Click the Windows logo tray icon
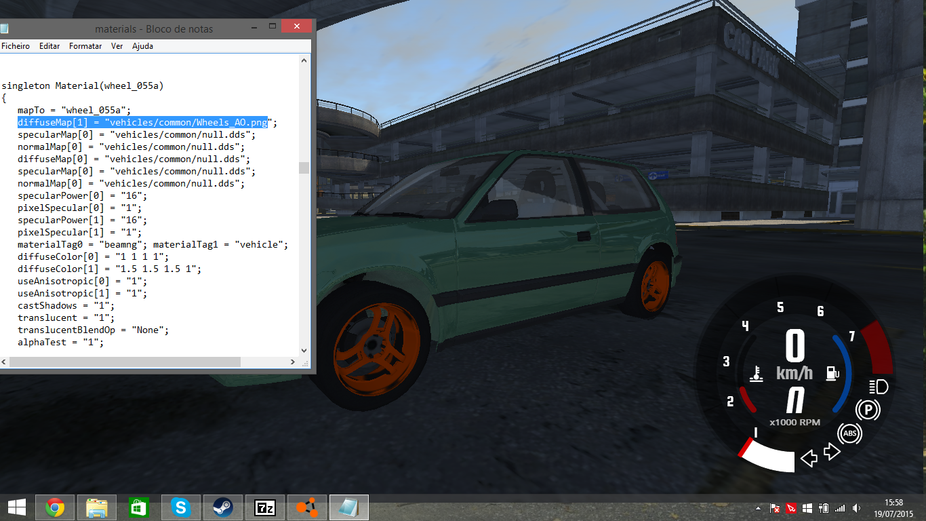926x521 pixels. 807,508
